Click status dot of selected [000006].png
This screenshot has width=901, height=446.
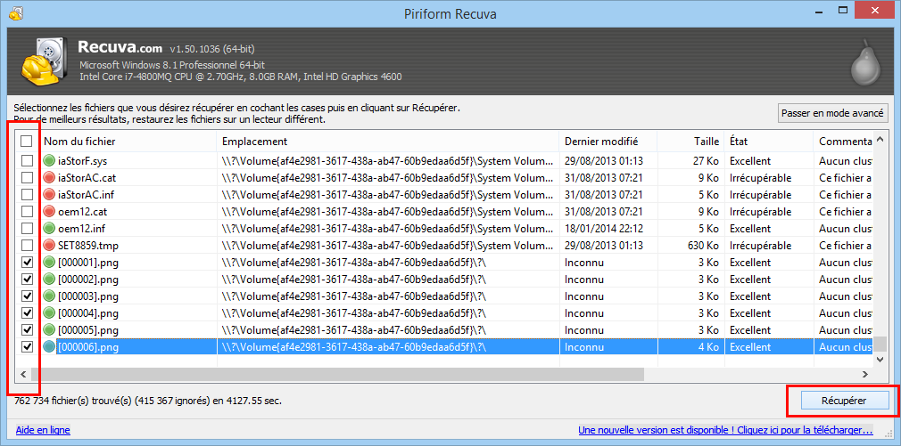coord(49,347)
